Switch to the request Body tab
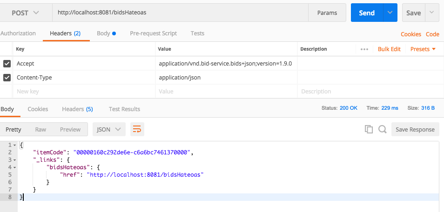 pos(106,33)
